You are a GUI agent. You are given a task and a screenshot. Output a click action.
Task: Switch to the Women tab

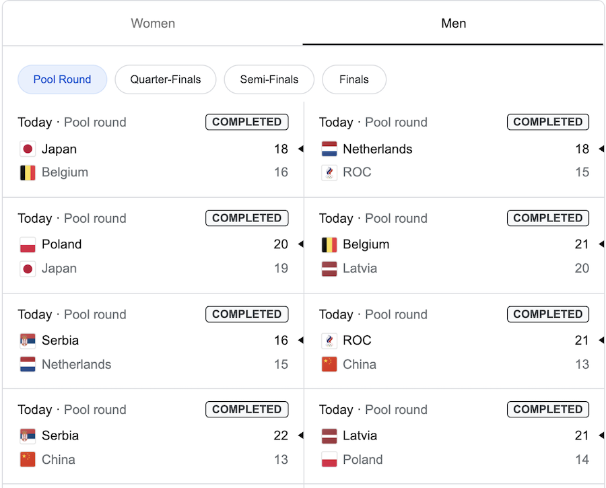(153, 23)
